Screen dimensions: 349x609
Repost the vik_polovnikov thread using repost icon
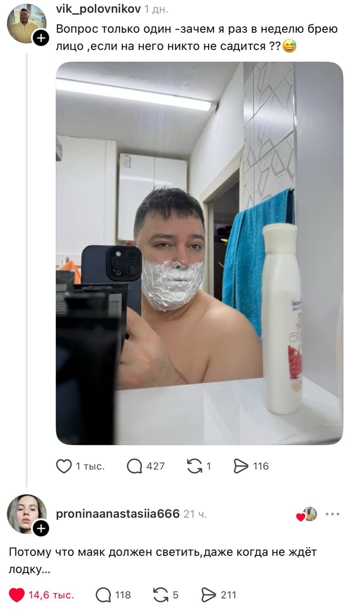pyautogui.click(x=194, y=466)
